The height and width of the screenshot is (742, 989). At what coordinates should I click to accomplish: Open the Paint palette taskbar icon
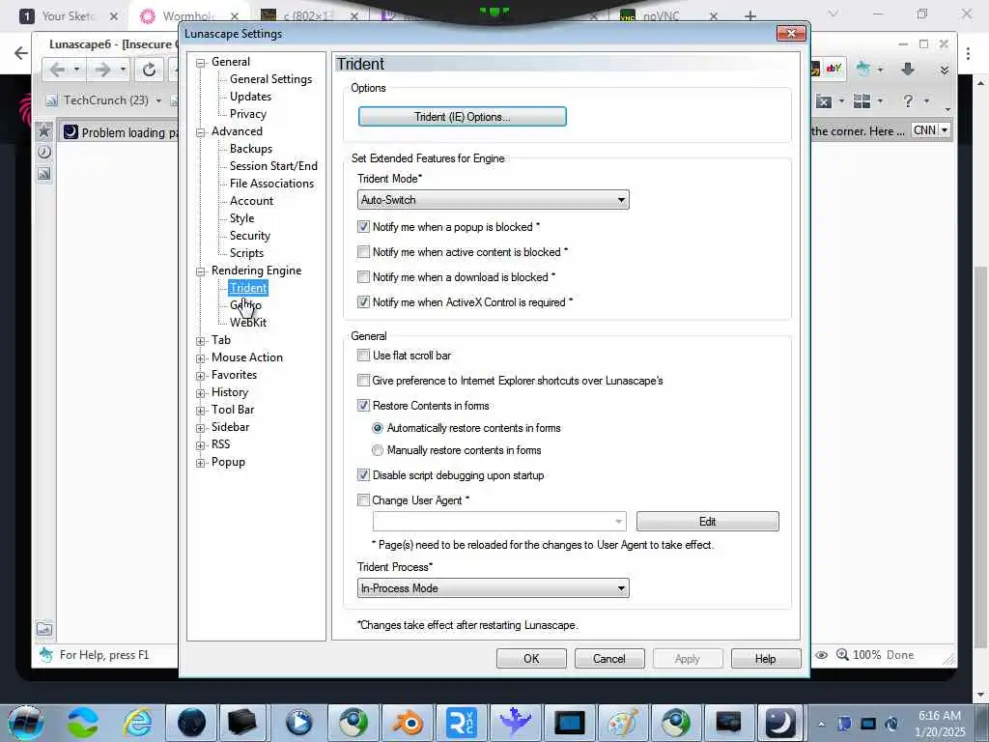click(x=623, y=723)
